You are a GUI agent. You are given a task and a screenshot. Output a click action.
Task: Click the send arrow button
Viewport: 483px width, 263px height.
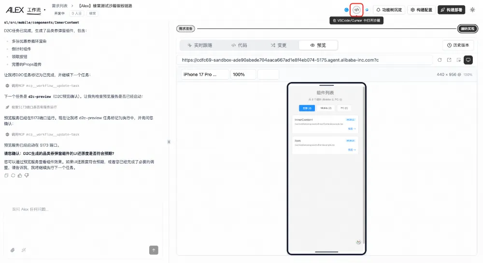coord(154,250)
